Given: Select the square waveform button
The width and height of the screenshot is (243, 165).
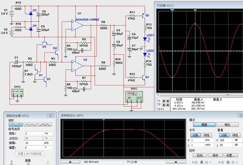Looking at the screenshot, I should 46,125.
